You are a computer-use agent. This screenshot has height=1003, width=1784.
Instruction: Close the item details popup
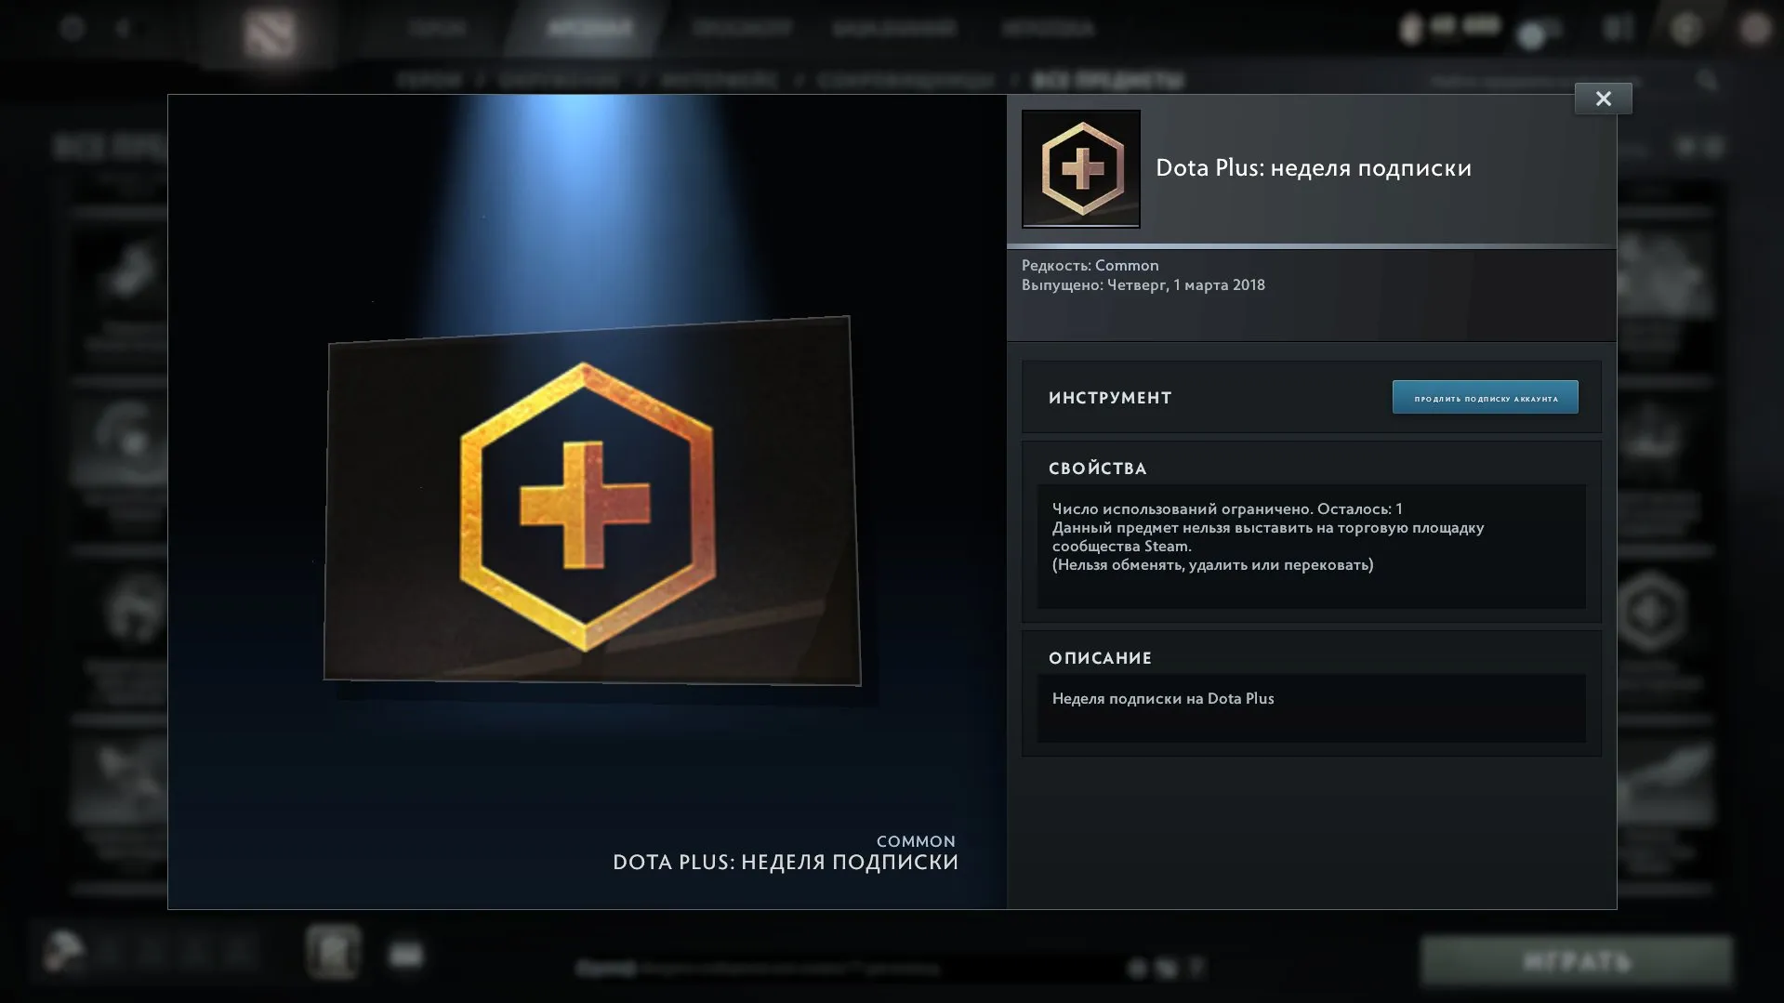coord(1603,99)
